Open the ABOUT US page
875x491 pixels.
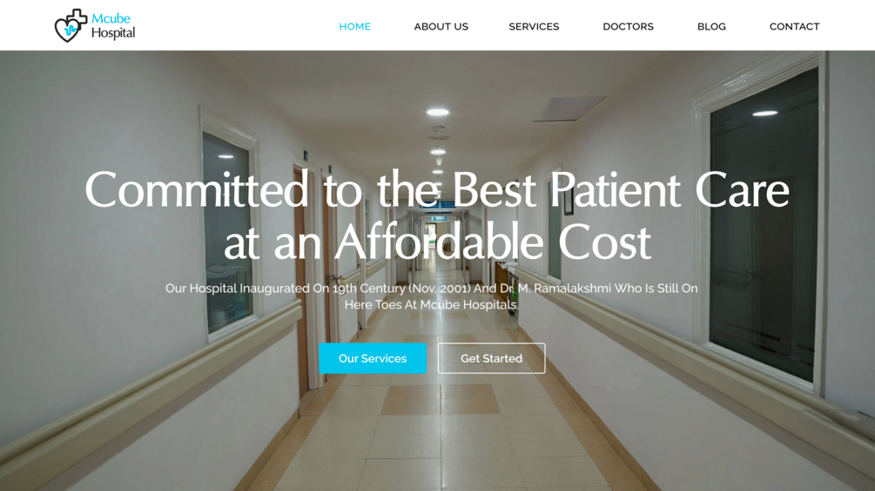[441, 26]
